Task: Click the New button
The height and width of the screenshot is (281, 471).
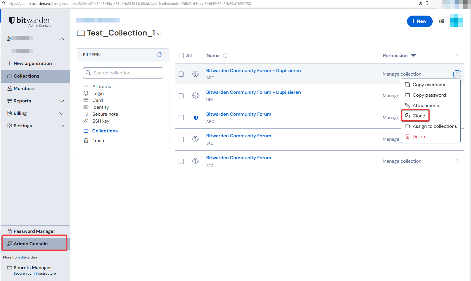Action: (419, 21)
